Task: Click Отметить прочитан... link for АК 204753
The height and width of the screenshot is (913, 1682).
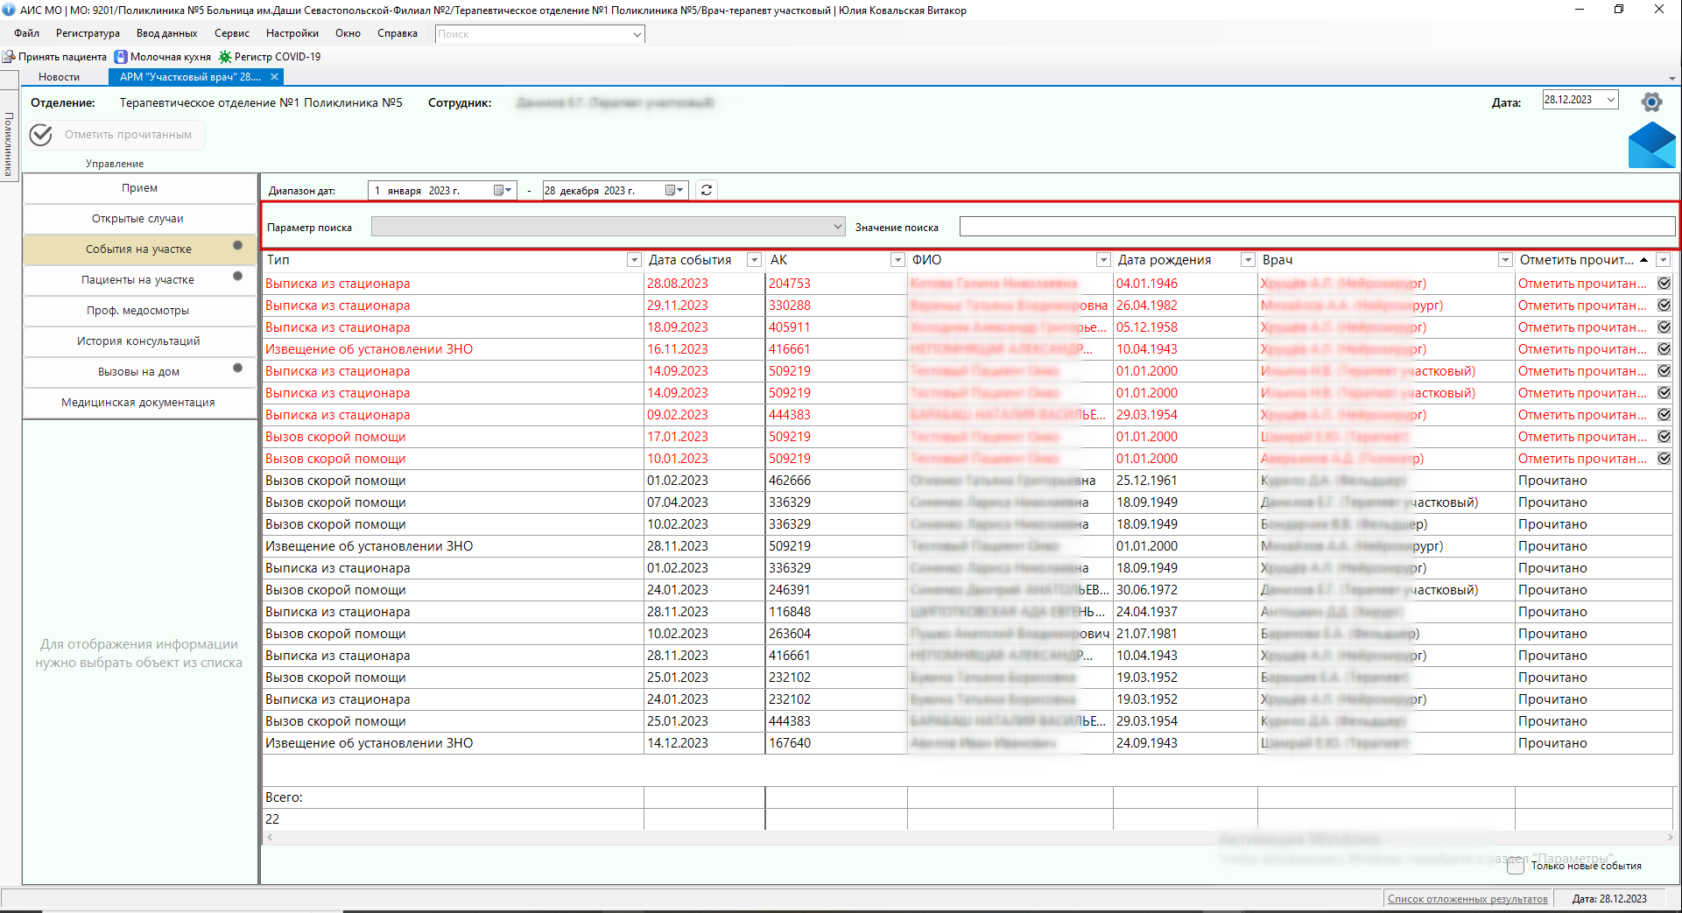Action: pos(1582,284)
